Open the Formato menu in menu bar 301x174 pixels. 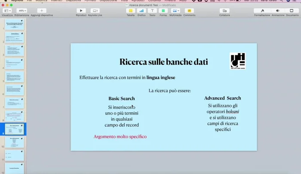pyautogui.click(x=90, y=1)
